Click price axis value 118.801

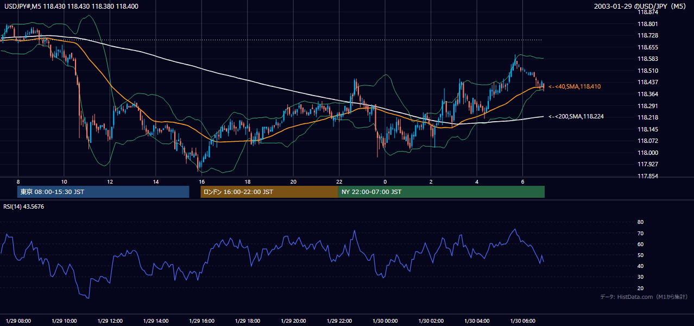648,24
